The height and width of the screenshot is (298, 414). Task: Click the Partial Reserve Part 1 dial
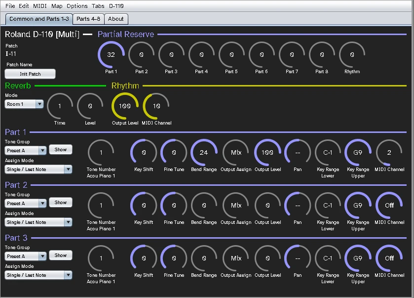tap(111, 54)
